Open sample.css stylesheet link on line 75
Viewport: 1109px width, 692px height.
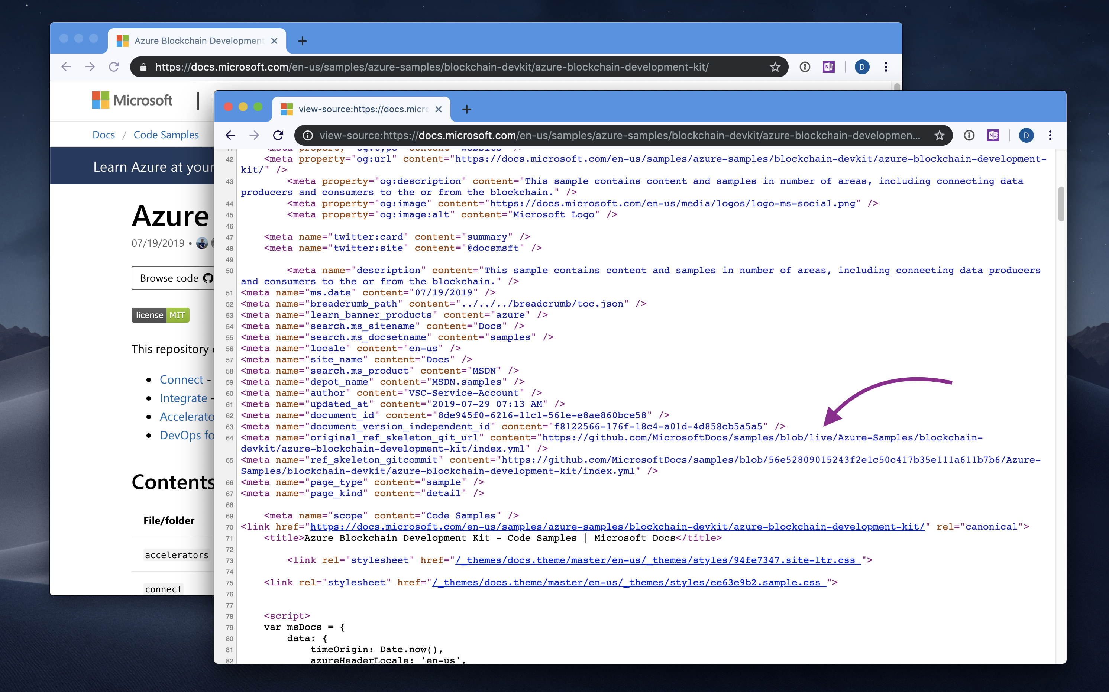(x=629, y=583)
